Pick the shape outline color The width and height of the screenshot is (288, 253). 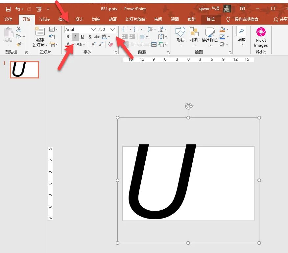(222, 37)
